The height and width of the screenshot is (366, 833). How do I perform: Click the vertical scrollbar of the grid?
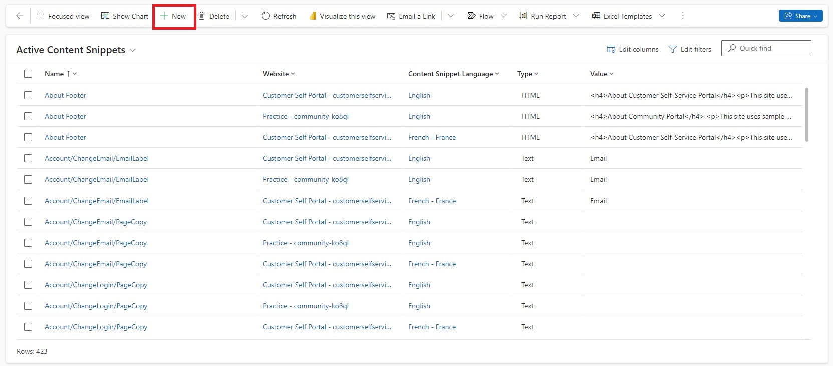tap(806, 115)
